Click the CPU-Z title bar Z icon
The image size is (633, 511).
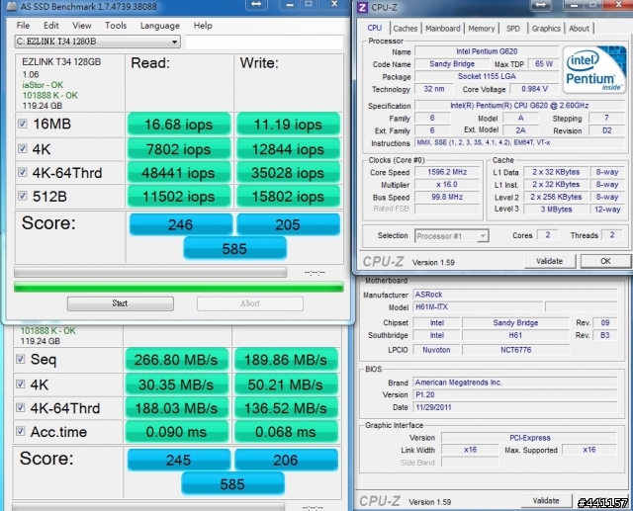[362, 7]
